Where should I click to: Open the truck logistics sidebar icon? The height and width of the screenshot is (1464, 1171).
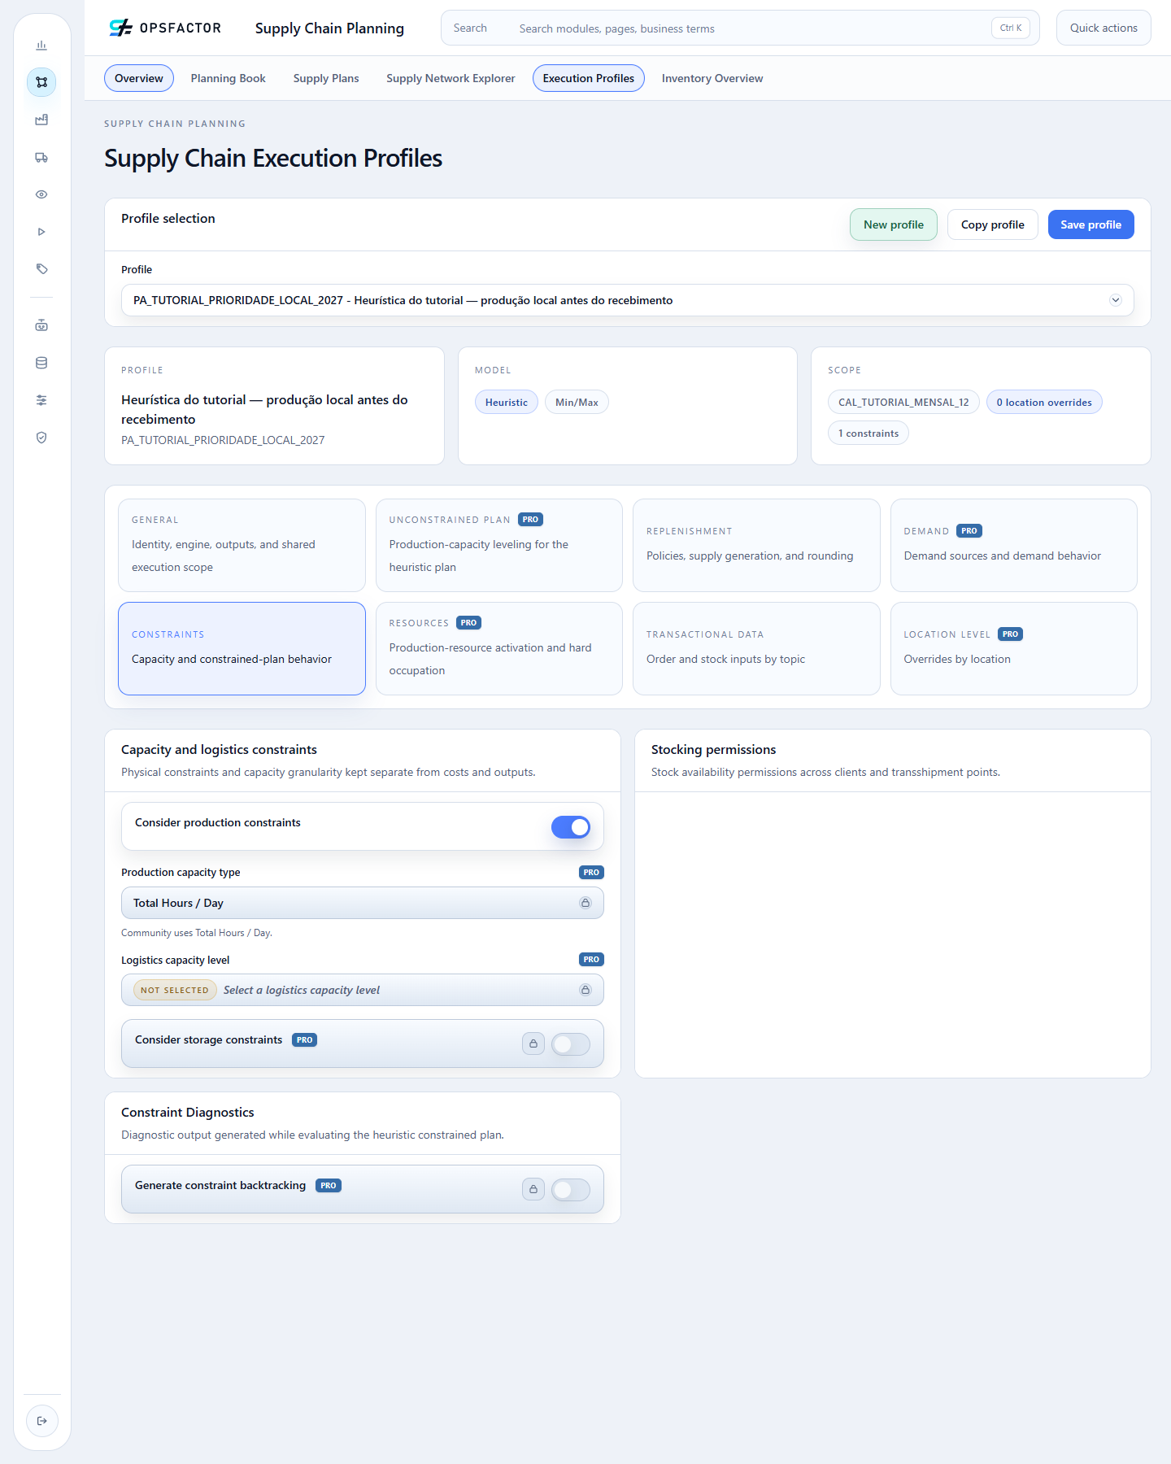coord(41,157)
